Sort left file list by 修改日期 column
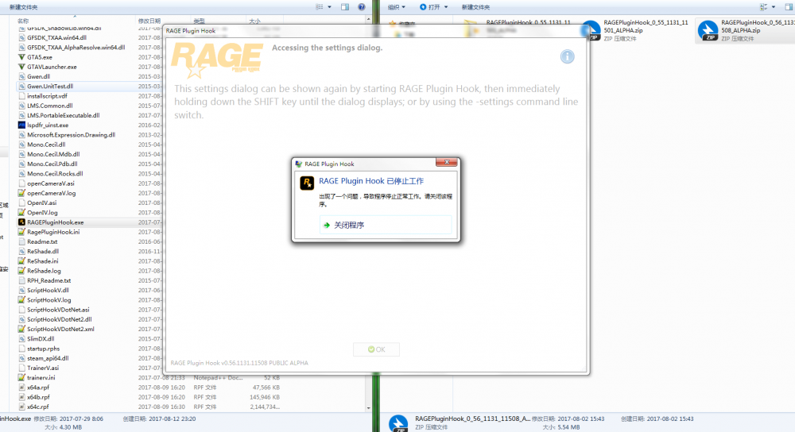795x432 pixels. [x=149, y=21]
